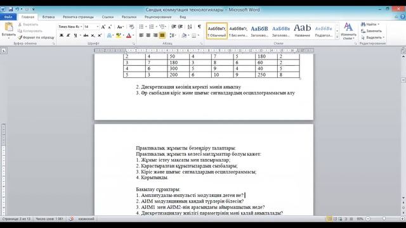This screenshot has width=406, height=228.
Task: Switch to the Рассылки tab
Action: point(129,17)
